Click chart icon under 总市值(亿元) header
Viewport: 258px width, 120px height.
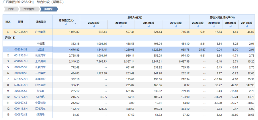(x=66, y=24)
